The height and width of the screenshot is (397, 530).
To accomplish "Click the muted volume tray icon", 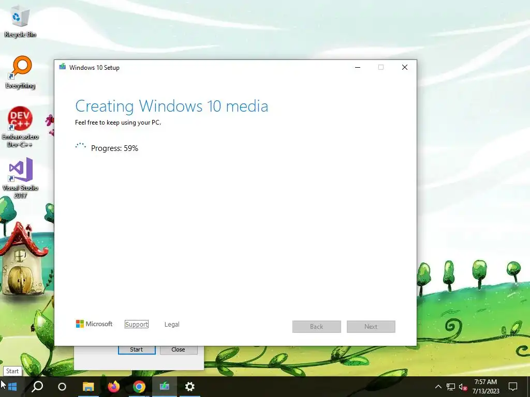I will coord(463,387).
